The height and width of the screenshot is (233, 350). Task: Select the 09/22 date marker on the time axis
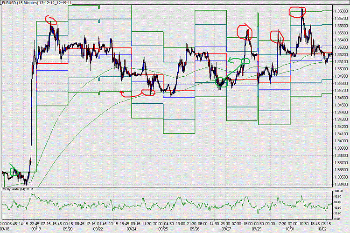[98, 228]
